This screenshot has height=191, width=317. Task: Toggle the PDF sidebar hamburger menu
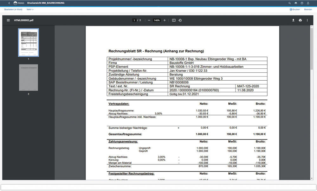pyautogui.click(x=8, y=20)
